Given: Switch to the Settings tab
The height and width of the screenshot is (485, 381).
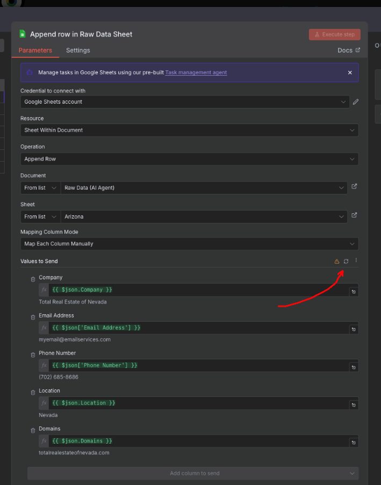Looking at the screenshot, I should [x=78, y=50].
